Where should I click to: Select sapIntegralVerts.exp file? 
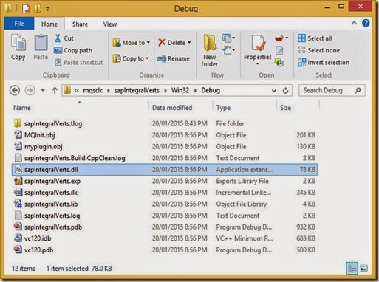tap(165, 181)
